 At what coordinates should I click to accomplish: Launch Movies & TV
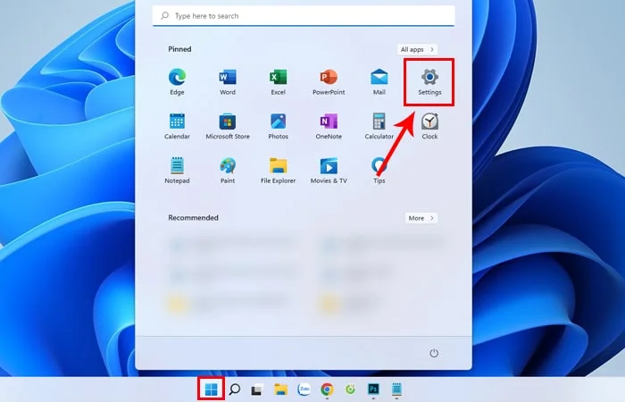[329, 171]
